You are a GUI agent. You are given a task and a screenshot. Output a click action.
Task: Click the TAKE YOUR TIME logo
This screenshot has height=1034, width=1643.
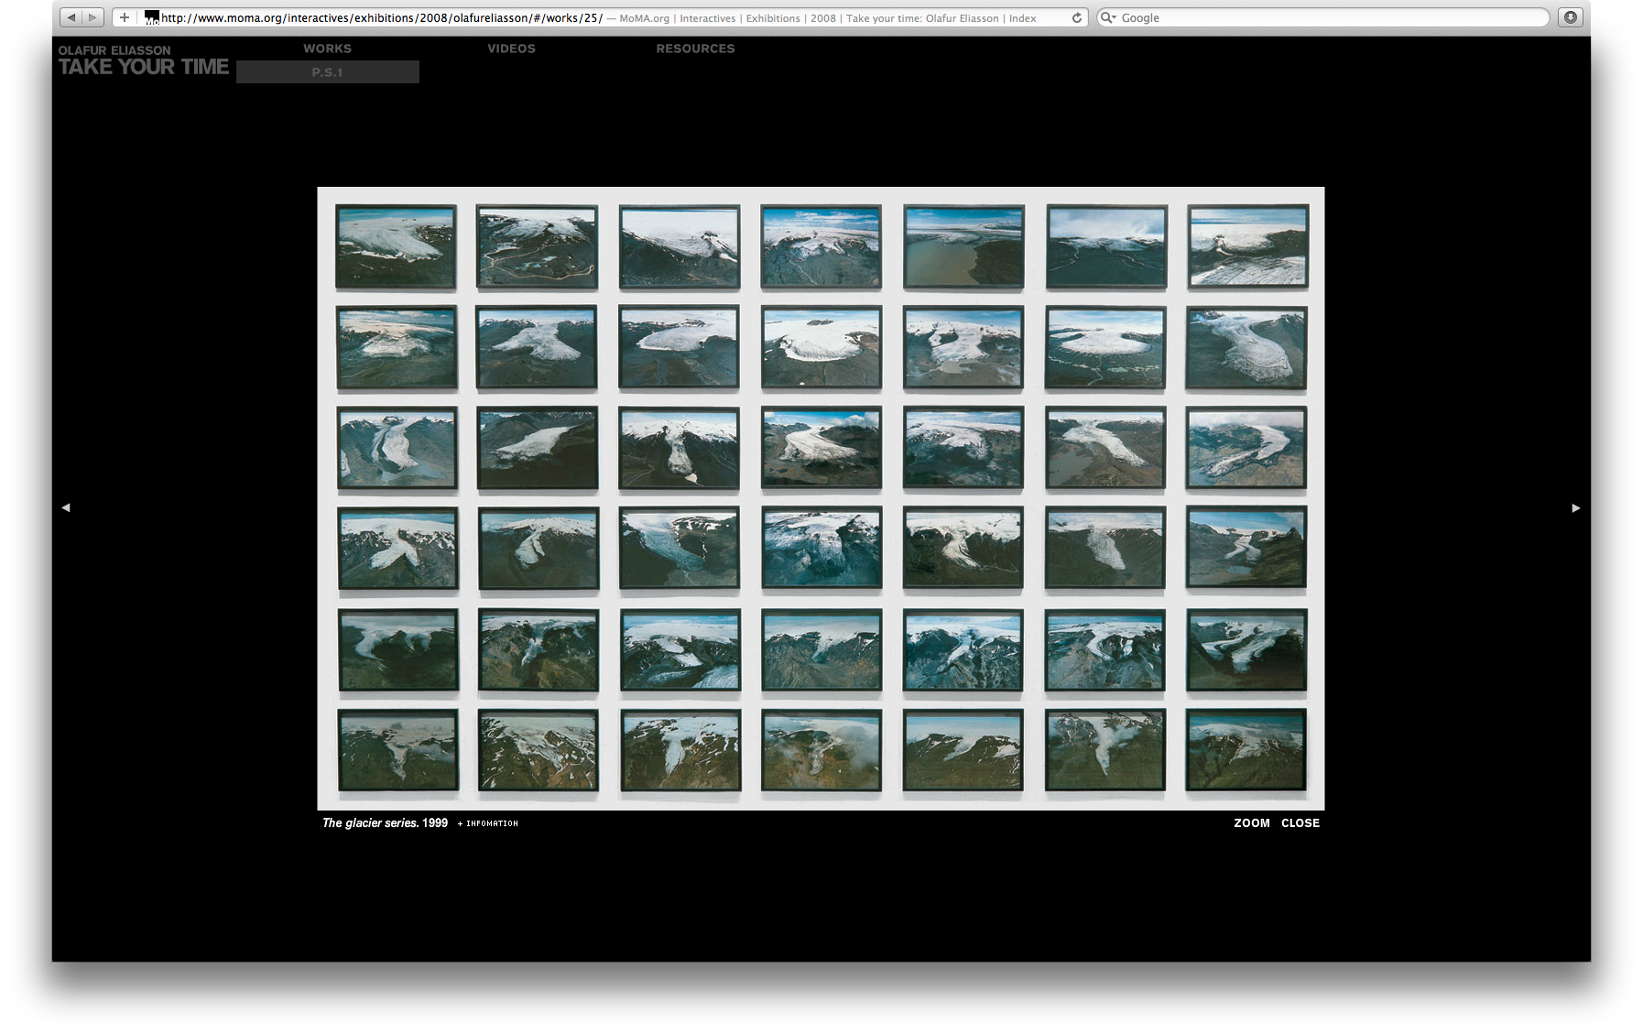tap(143, 66)
